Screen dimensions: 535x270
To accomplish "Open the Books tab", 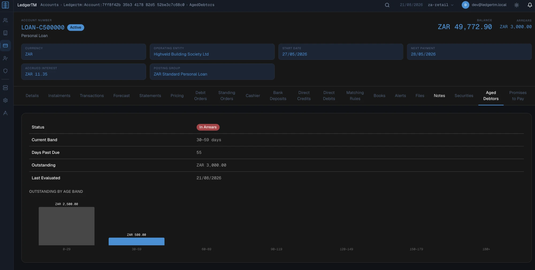I will click(x=379, y=96).
